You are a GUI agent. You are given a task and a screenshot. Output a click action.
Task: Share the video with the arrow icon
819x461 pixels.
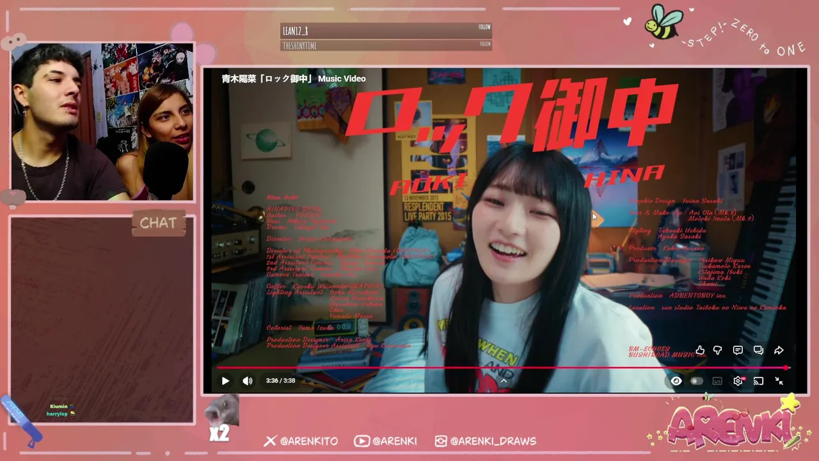point(779,350)
